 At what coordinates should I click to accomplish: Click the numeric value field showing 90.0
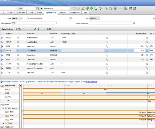click(139, 51)
